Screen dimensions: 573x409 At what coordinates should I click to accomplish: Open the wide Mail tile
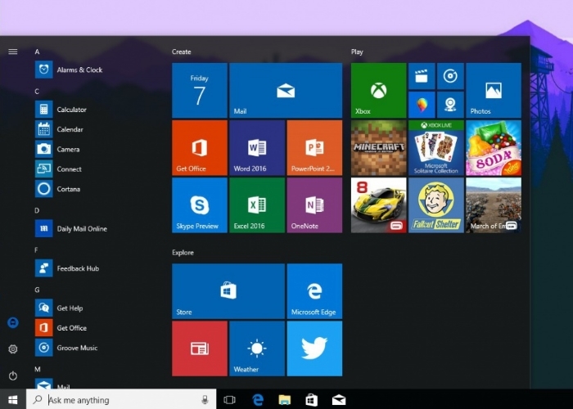286,90
